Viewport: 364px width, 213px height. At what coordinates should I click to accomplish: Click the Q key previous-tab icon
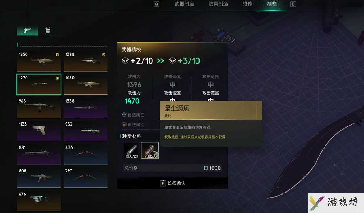[x=156, y=4]
